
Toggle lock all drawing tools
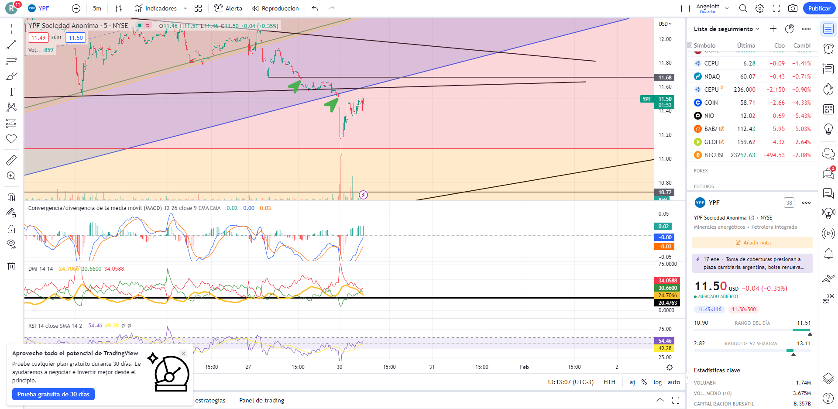(11, 229)
